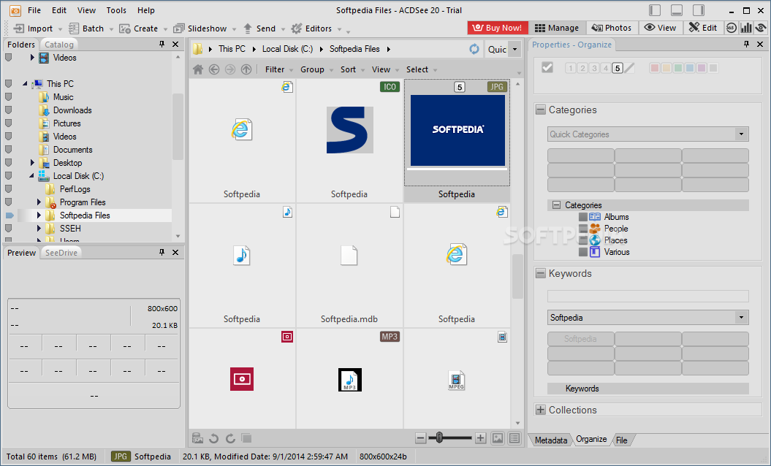Rotate selected image right
Screen dimensions: 771x466
pyautogui.click(x=230, y=438)
